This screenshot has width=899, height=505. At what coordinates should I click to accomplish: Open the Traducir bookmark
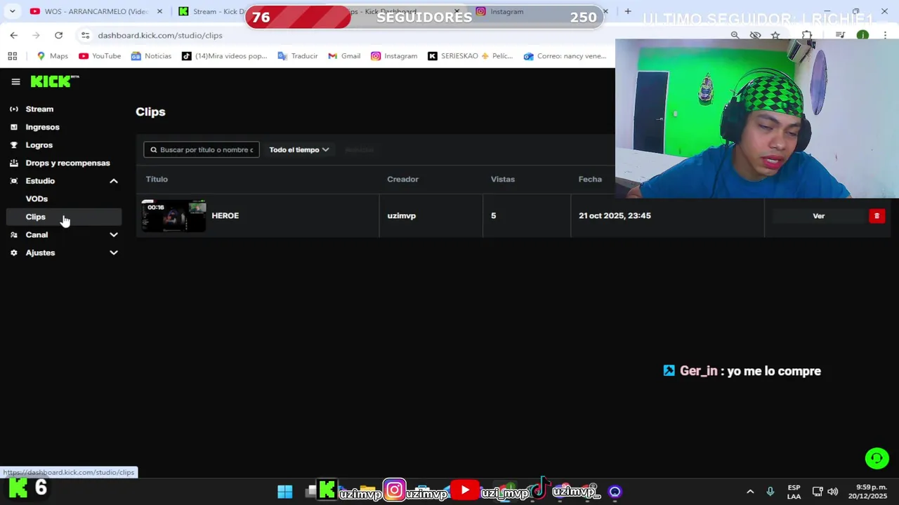tap(298, 56)
